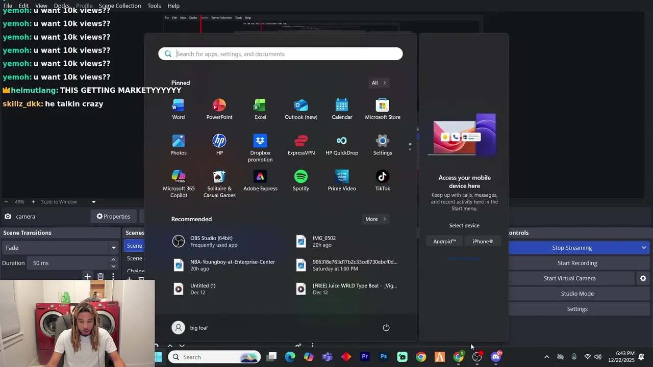Show hidden system tray icons
The width and height of the screenshot is (653, 367).
pyautogui.click(x=546, y=357)
